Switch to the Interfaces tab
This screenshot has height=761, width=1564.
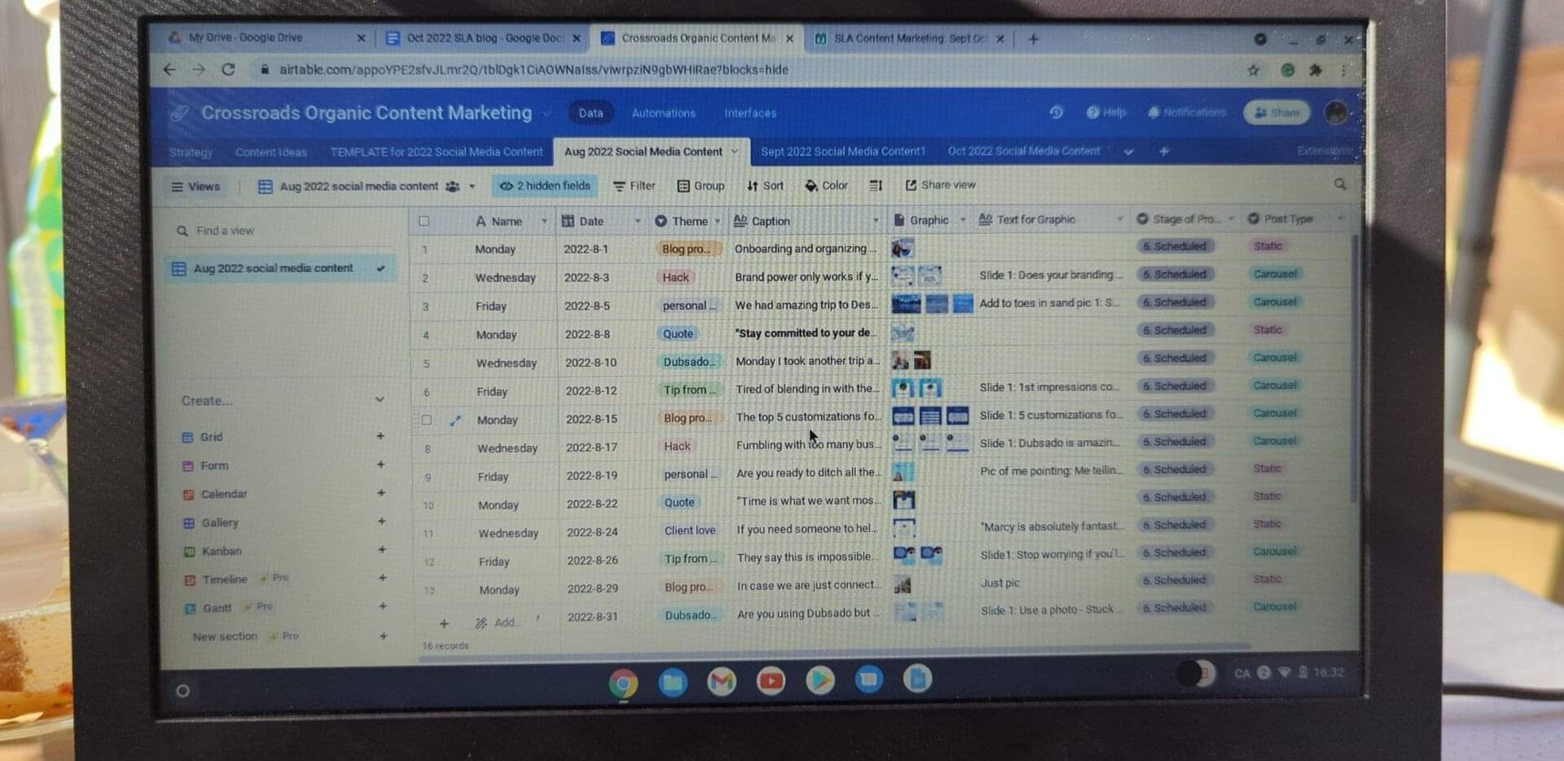(x=750, y=113)
